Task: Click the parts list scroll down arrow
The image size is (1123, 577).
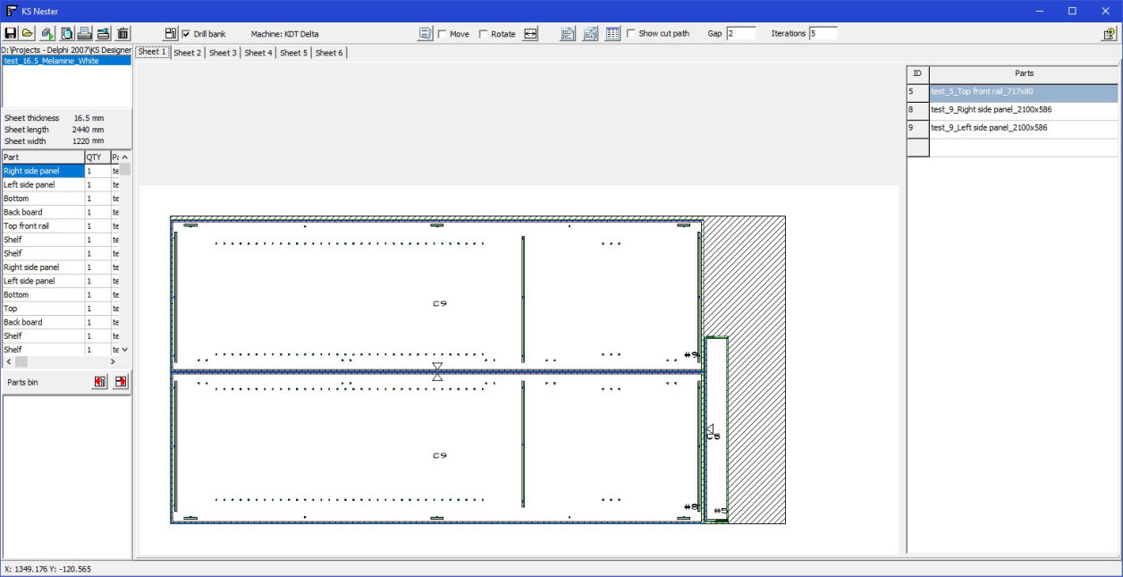Action: point(125,349)
